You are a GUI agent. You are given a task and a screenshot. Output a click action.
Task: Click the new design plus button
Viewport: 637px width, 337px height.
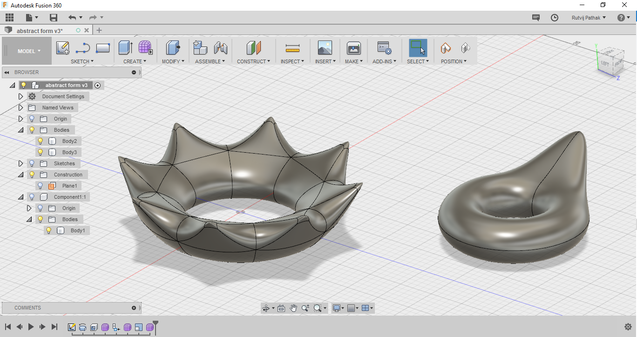(99, 30)
